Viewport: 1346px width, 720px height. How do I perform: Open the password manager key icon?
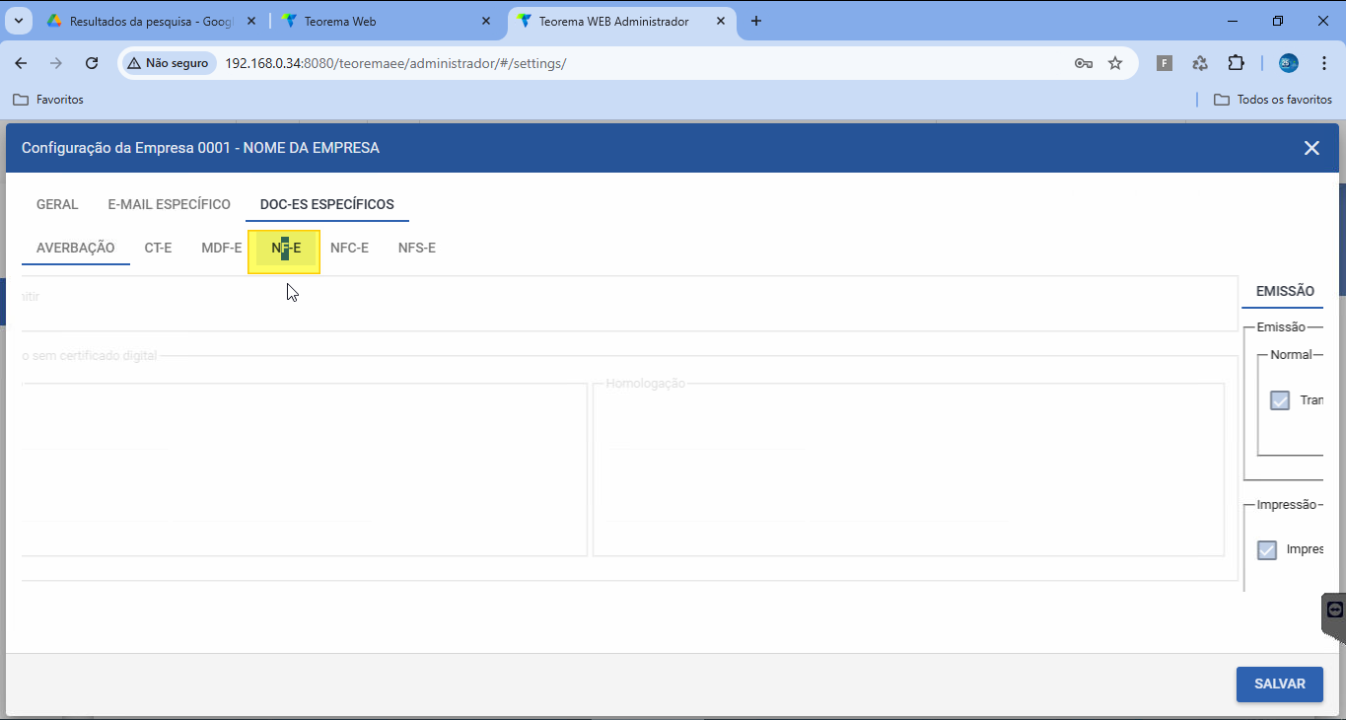(1084, 63)
